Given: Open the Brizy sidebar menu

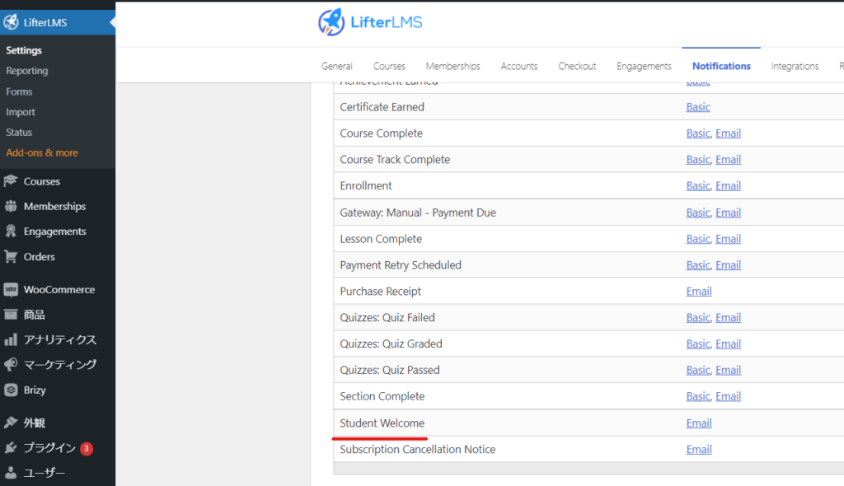Looking at the screenshot, I should tap(35, 390).
